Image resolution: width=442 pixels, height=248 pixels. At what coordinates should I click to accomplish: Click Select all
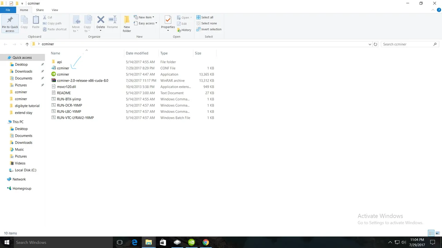tap(205, 17)
